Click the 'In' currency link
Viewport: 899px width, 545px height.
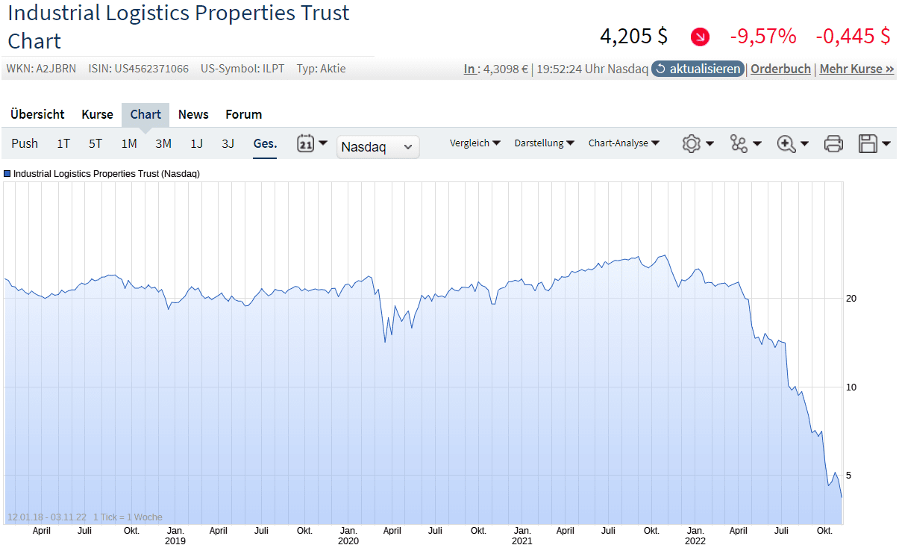pyautogui.click(x=470, y=69)
